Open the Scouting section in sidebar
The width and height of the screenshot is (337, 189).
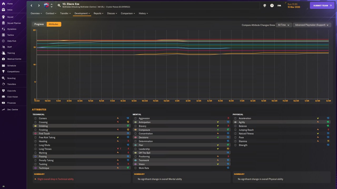[11, 78]
